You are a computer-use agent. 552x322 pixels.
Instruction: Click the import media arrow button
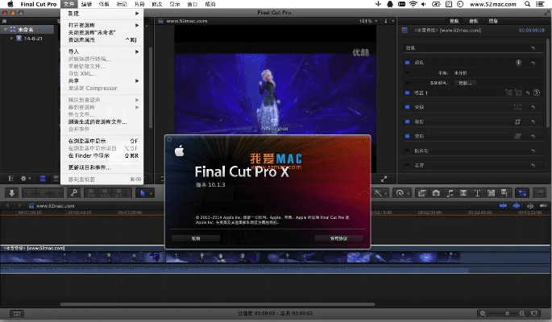[x=12, y=193]
